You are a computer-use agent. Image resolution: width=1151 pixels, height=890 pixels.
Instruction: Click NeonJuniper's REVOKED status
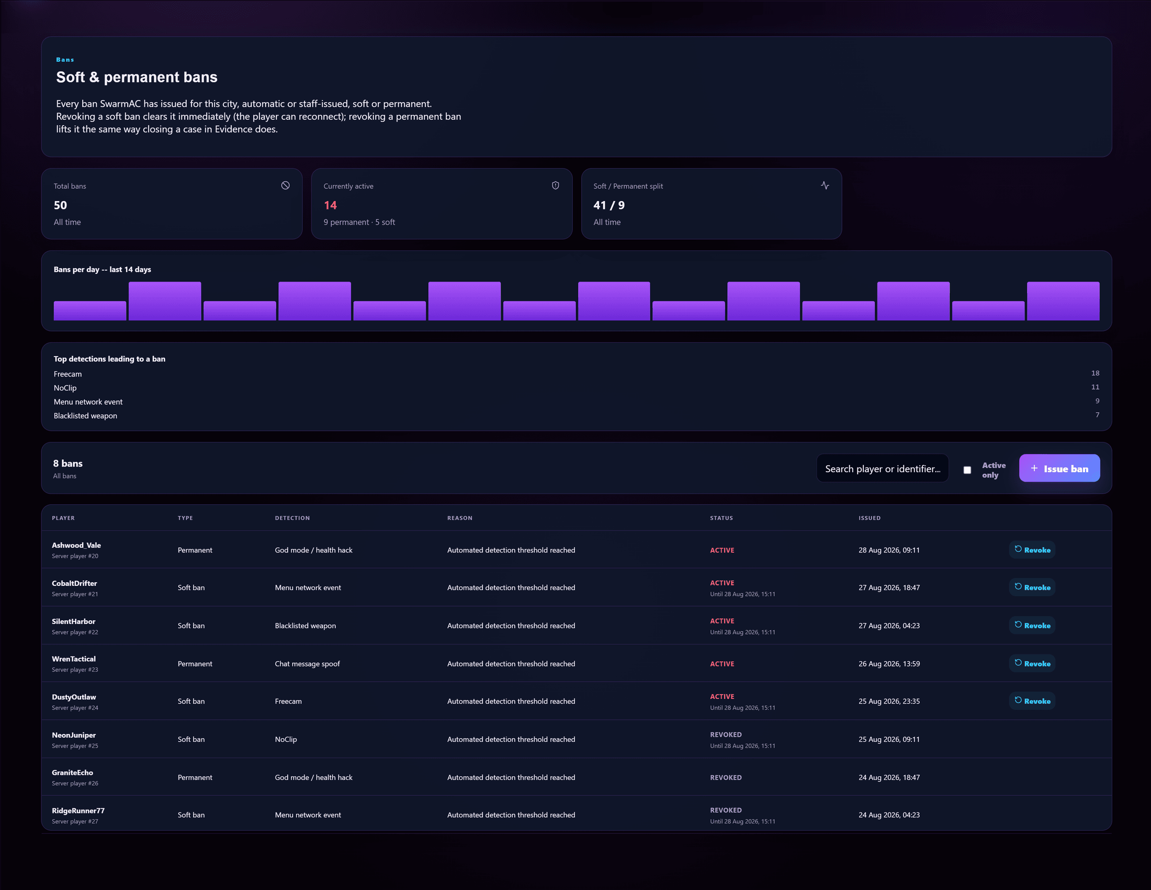tap(725, 735)
